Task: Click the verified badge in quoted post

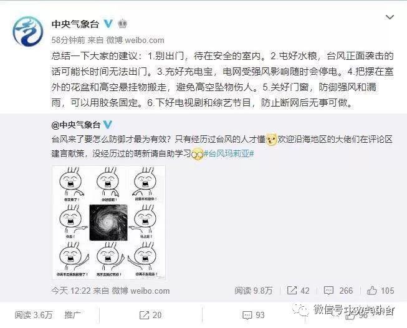Action: [x=107, y=125]
